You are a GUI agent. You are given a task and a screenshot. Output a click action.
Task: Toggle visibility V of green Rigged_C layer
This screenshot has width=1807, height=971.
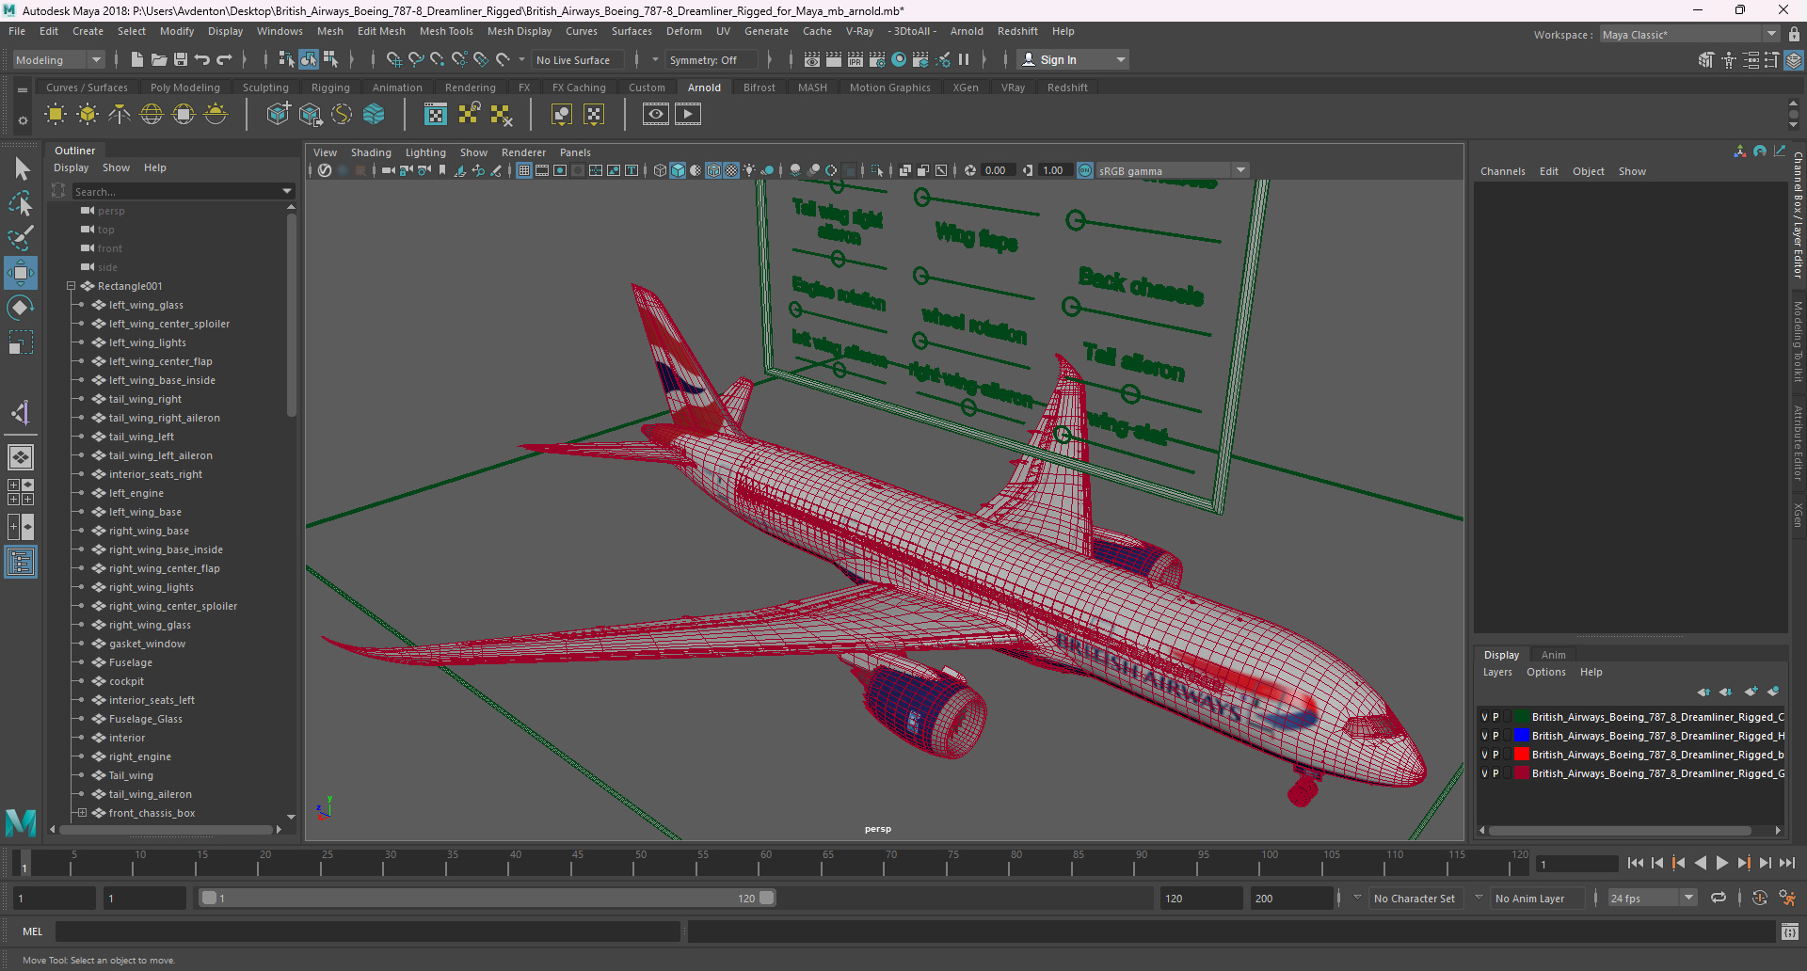1485,717
